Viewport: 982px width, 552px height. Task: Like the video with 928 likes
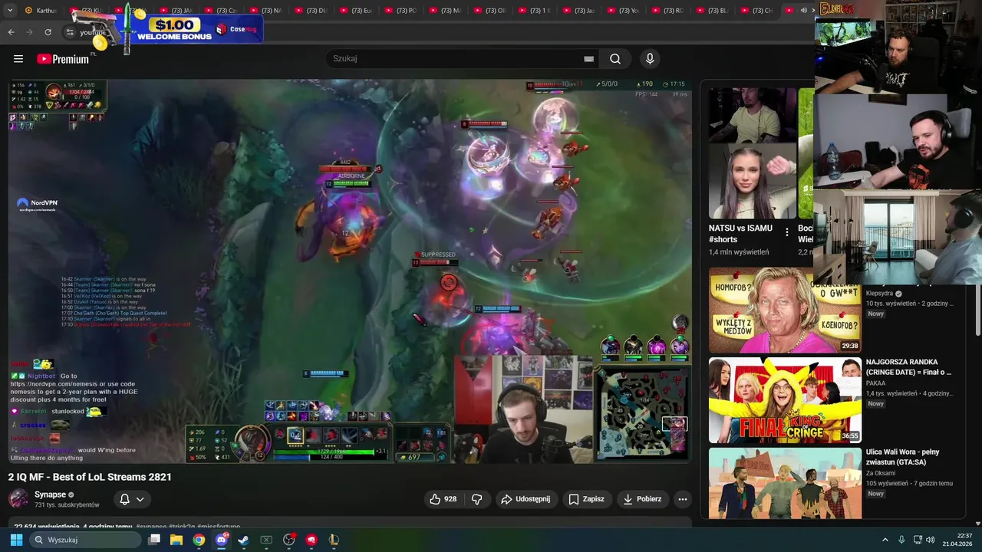point(443,499)
